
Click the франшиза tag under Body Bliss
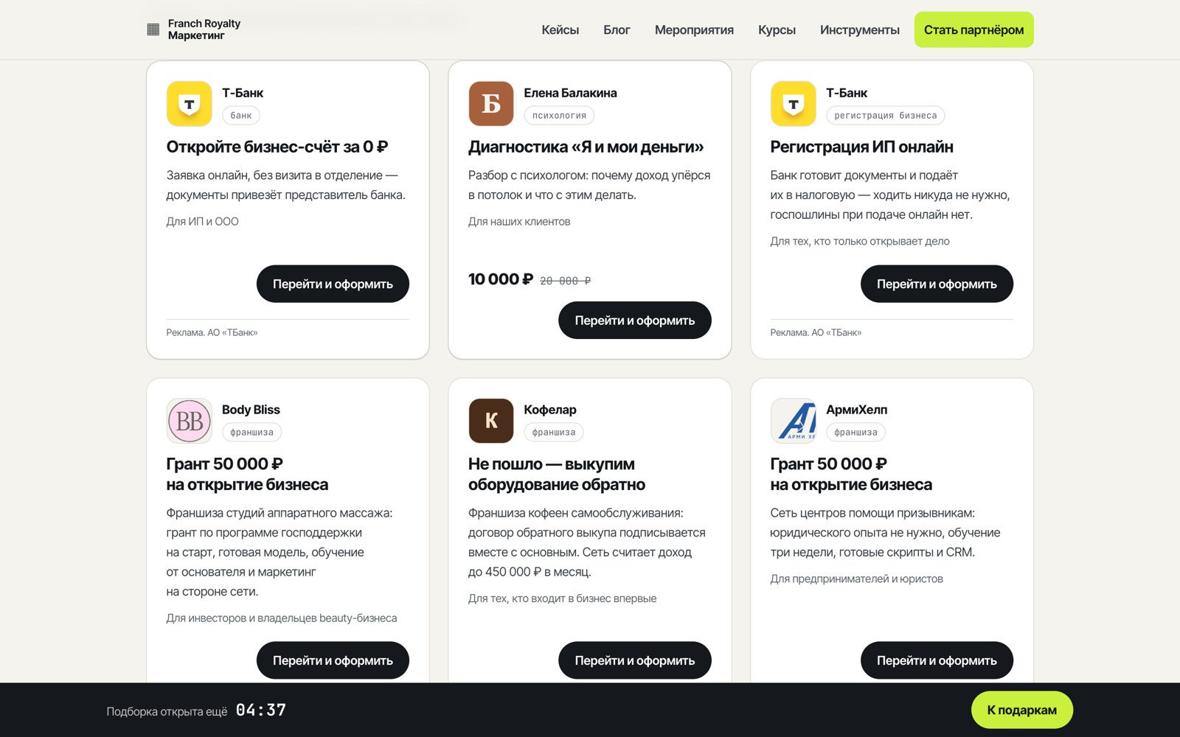(251, 433)
